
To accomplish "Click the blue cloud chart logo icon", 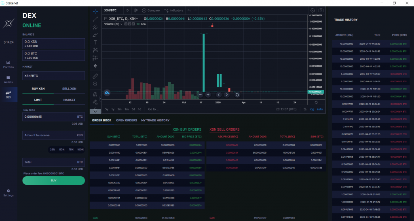I will coord(107,93).
